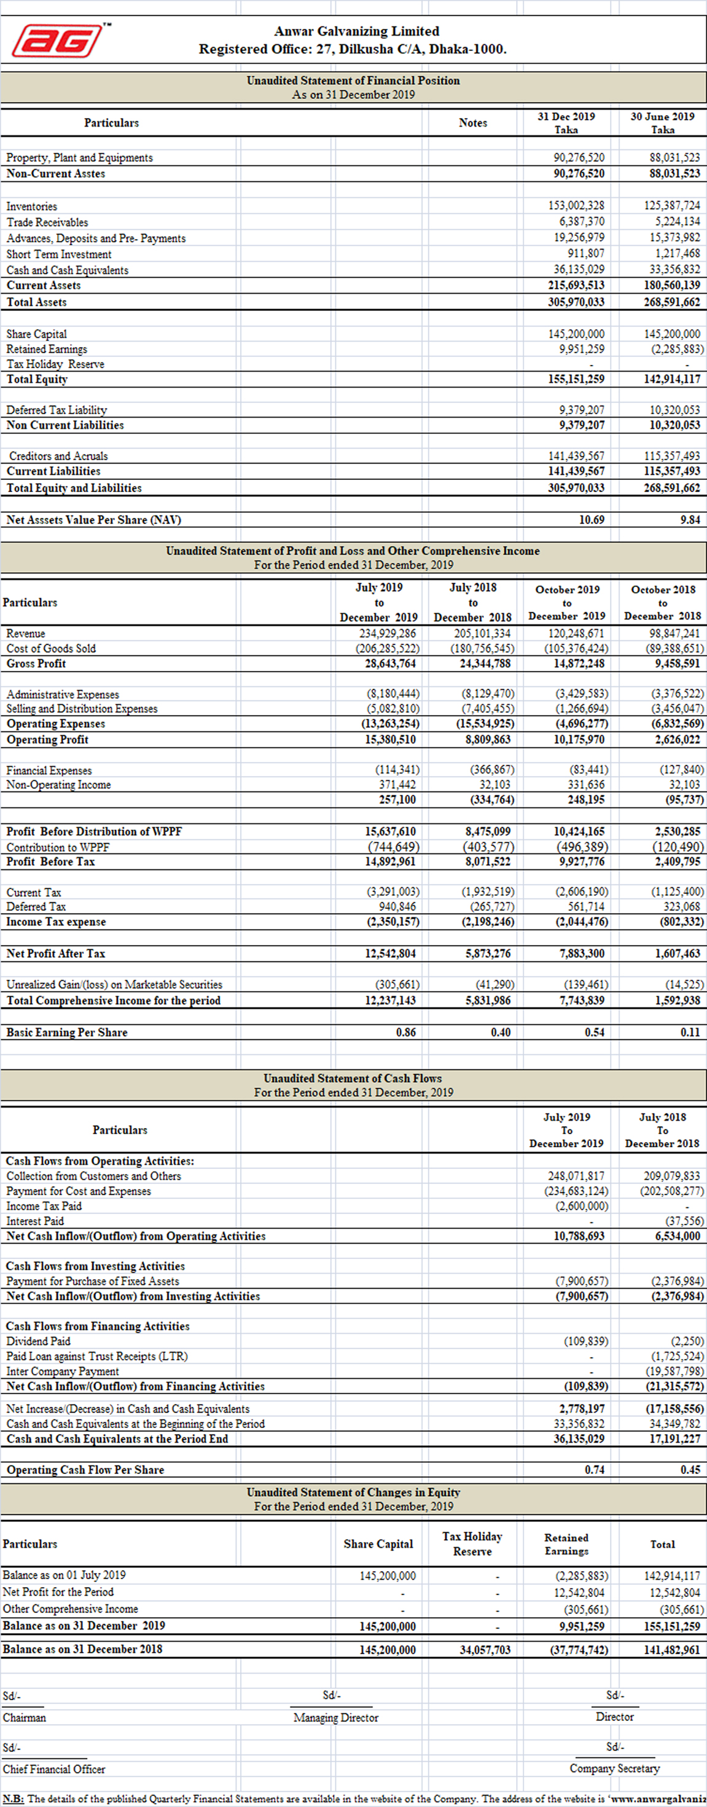Click the Notes column header

(x=473, y=123)
